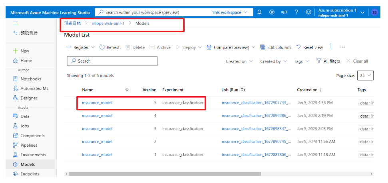This screenshot has width=388, height=183.
Task: Click the megaphone announcements icon
Action: (284, 12)
